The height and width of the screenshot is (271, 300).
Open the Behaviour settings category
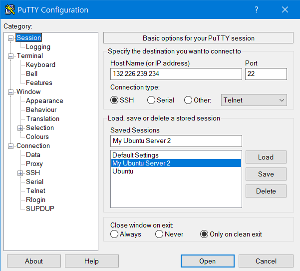tap(41, 110)
